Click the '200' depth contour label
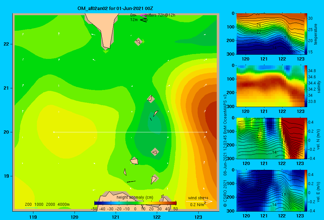Image resolution: width=324 pixels, height=220 pixels. (28, 204)
